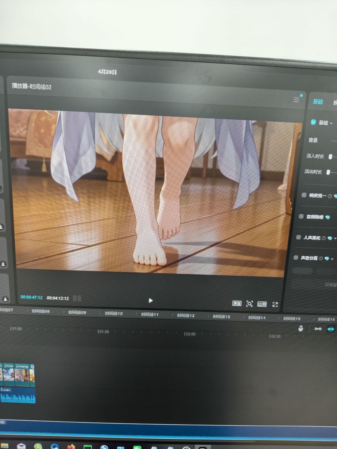Screen dimensions: 337x449
Task: Open WeChat from the taskbar
Action: pyautogui.click(x=137, y=447)
